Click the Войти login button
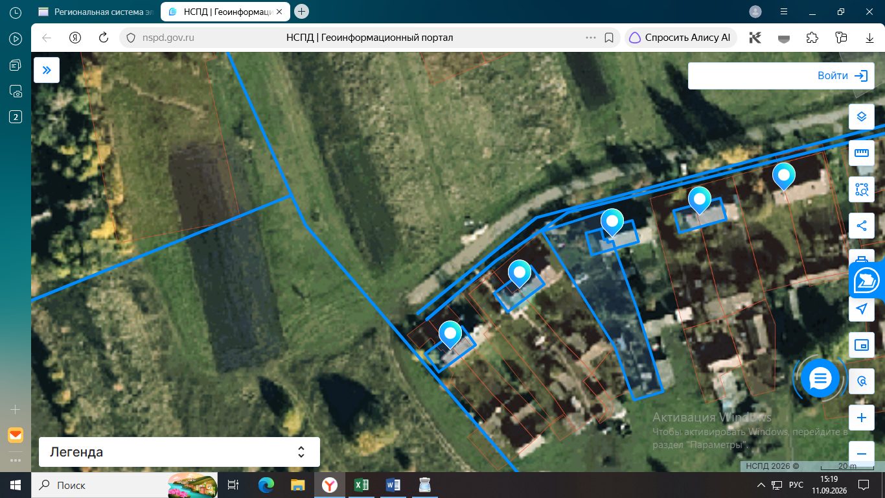The width and height of the screenshot is (885, 498). coord(842,76)
